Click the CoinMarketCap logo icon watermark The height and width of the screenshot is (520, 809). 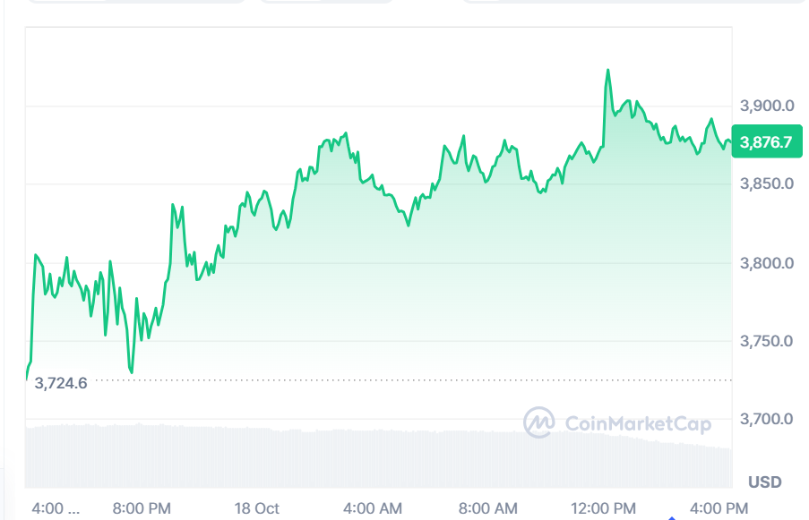click(539, 422)
